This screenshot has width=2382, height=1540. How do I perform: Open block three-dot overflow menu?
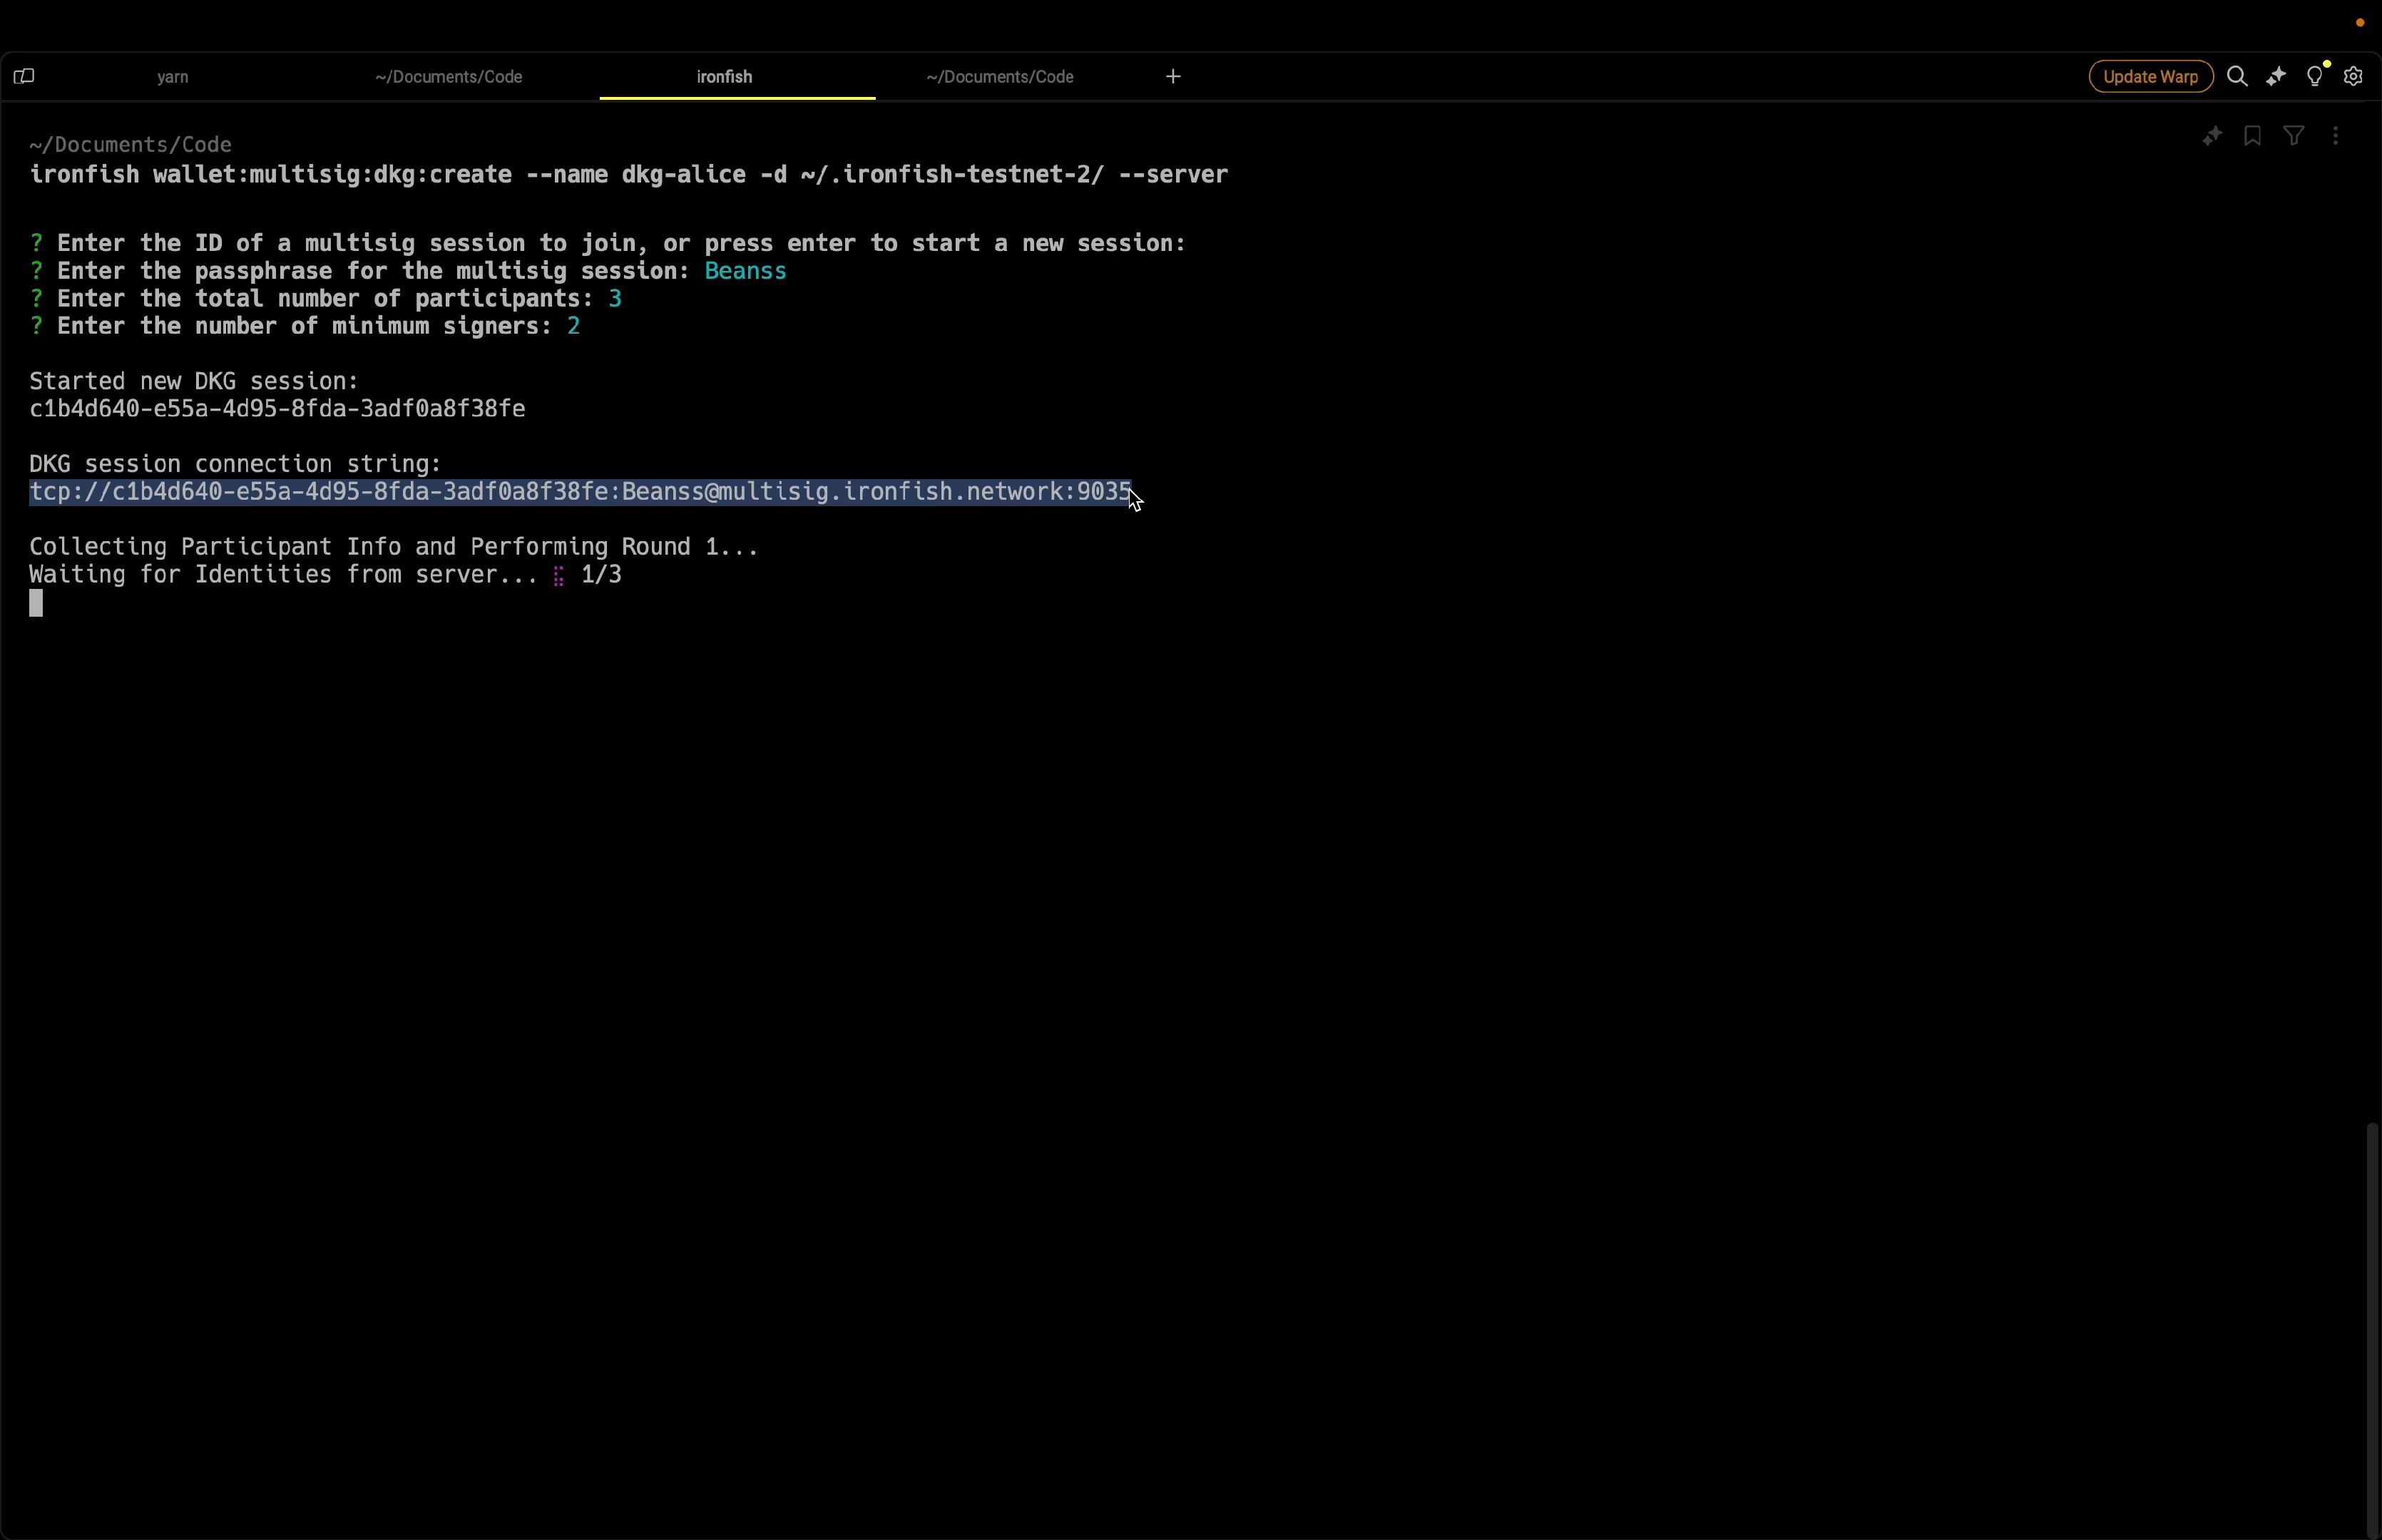(2335, 136)
